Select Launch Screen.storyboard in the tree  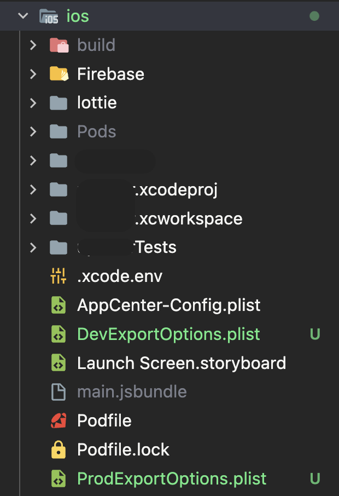[x=181, y=363]
